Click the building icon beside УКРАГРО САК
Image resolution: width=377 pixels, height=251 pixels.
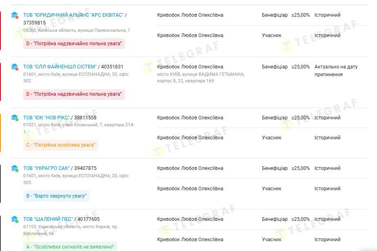[15, 168]
